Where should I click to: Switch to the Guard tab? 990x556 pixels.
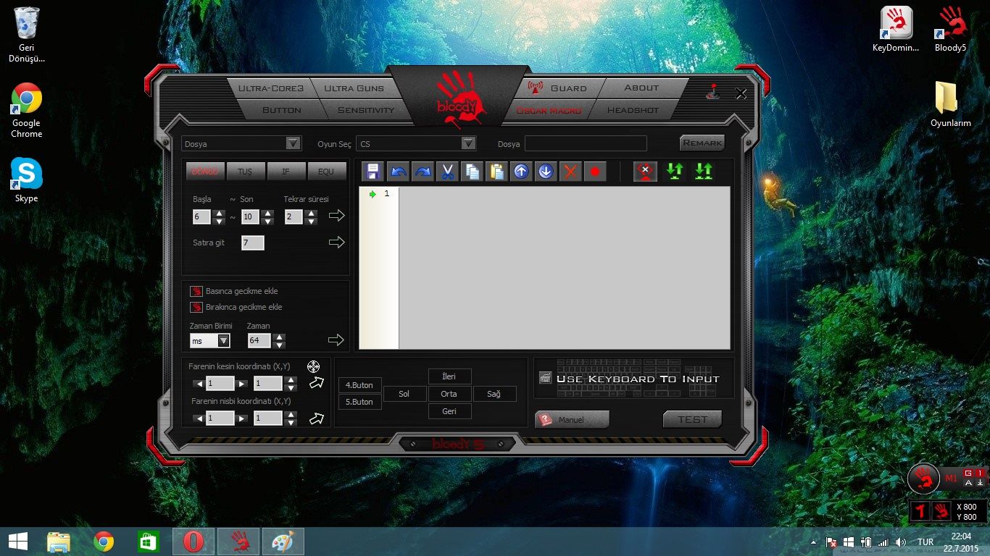pyautogui.click(x=568, y=88)
